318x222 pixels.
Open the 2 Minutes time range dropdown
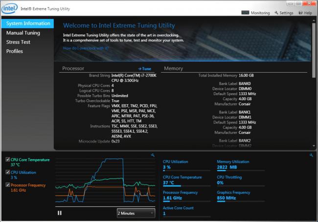[x=136, y=213]
